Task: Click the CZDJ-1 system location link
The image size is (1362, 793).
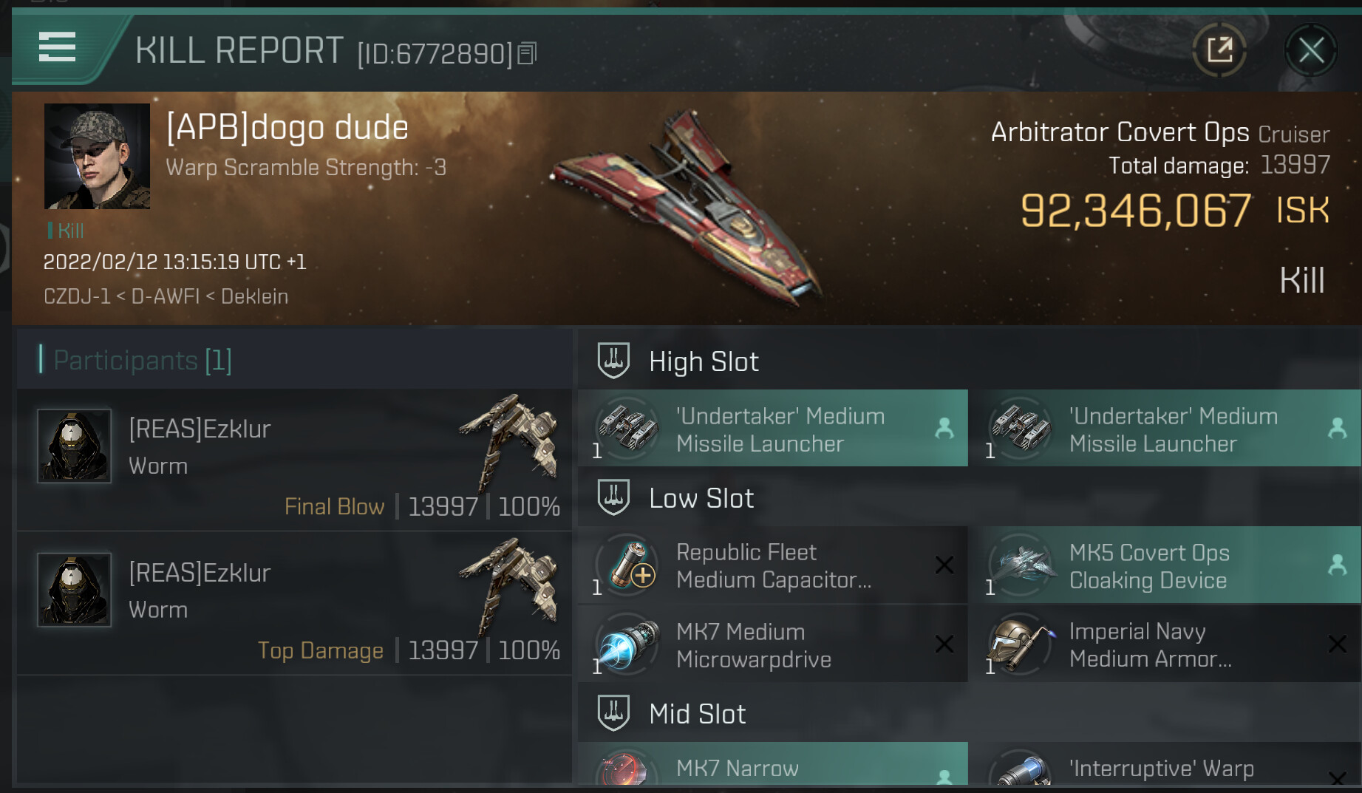Action: pyautogui.click(x=77, y=296)
